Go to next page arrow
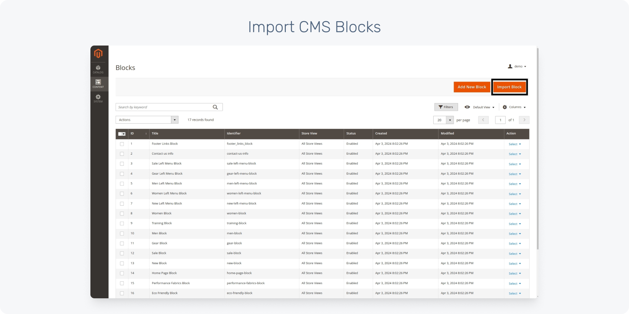This screenshot has width=629, height=314. pyautogui.click(x=524, y=120)
